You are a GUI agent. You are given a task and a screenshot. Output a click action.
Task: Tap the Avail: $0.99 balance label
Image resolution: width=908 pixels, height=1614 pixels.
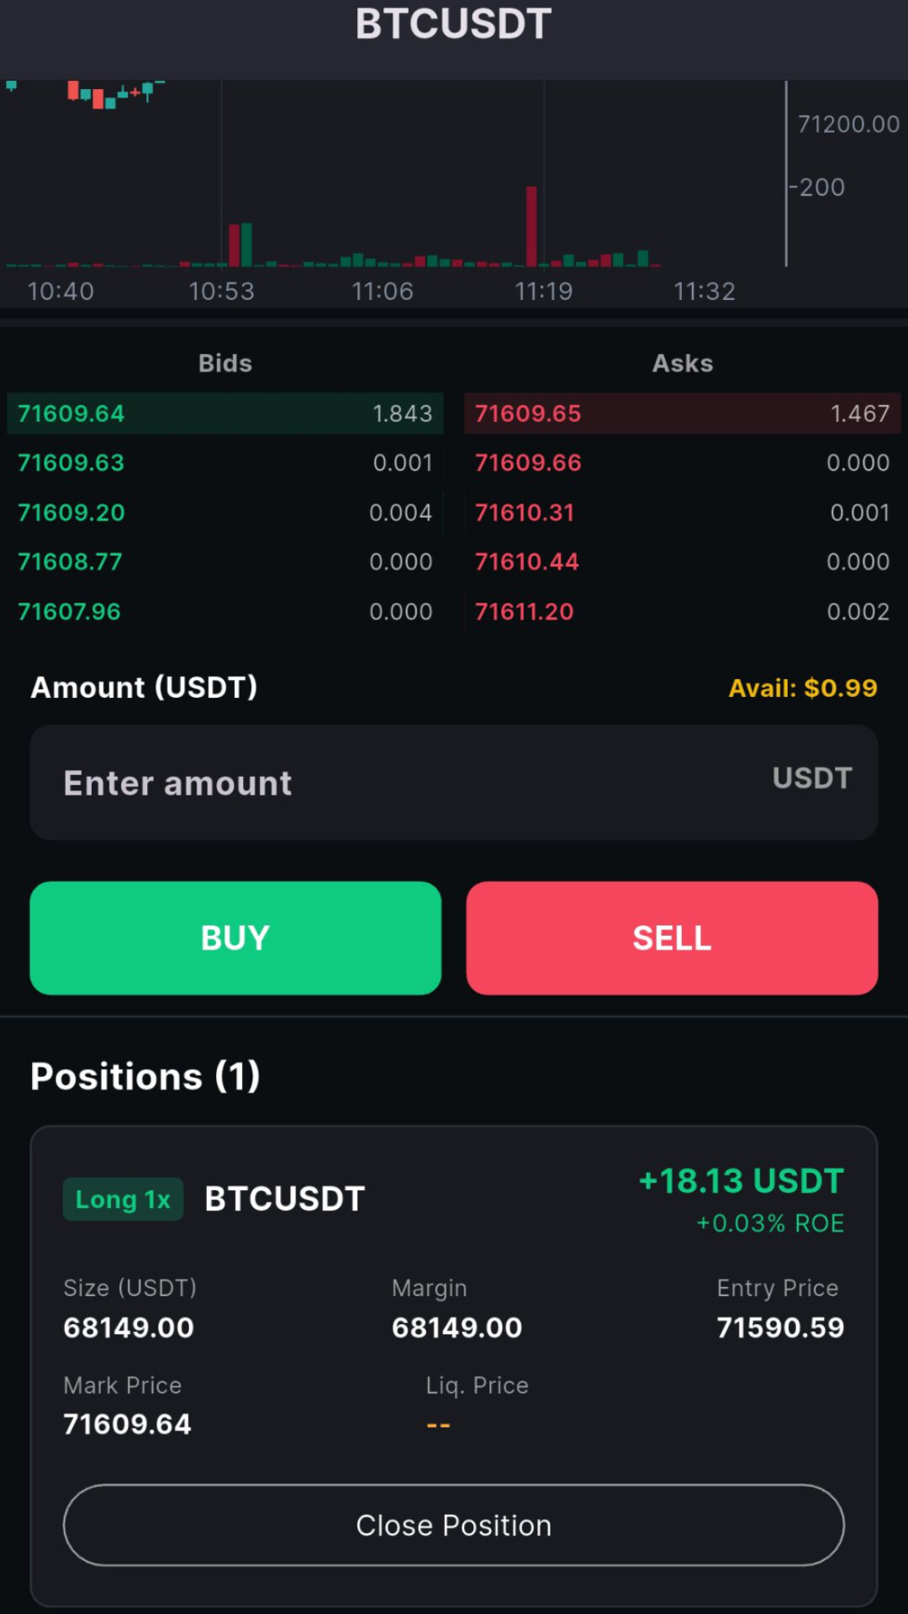(x=802, y=688)
